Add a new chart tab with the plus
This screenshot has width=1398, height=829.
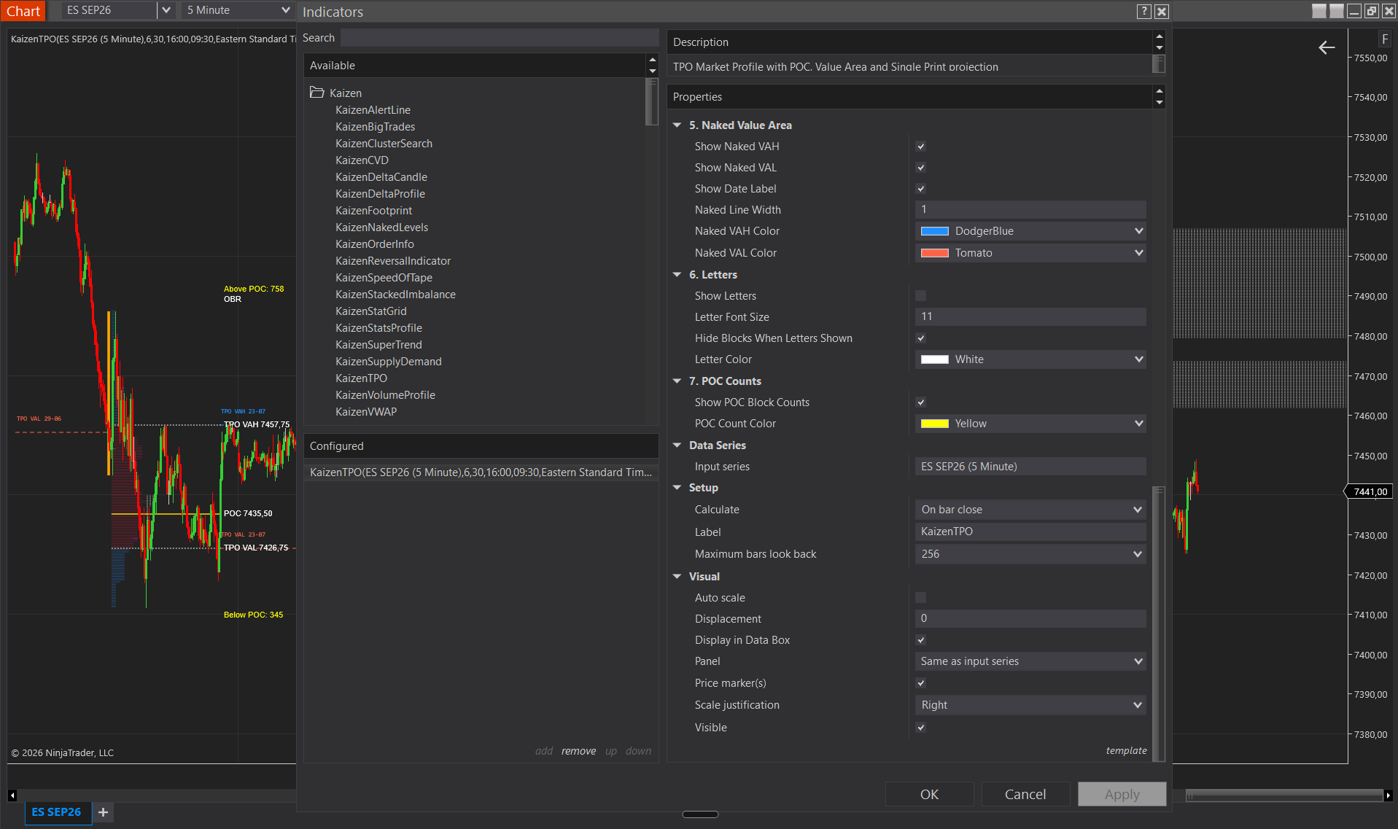[103, 812]
